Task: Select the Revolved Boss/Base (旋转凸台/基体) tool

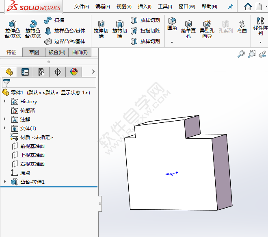Action: coord(33,29)
